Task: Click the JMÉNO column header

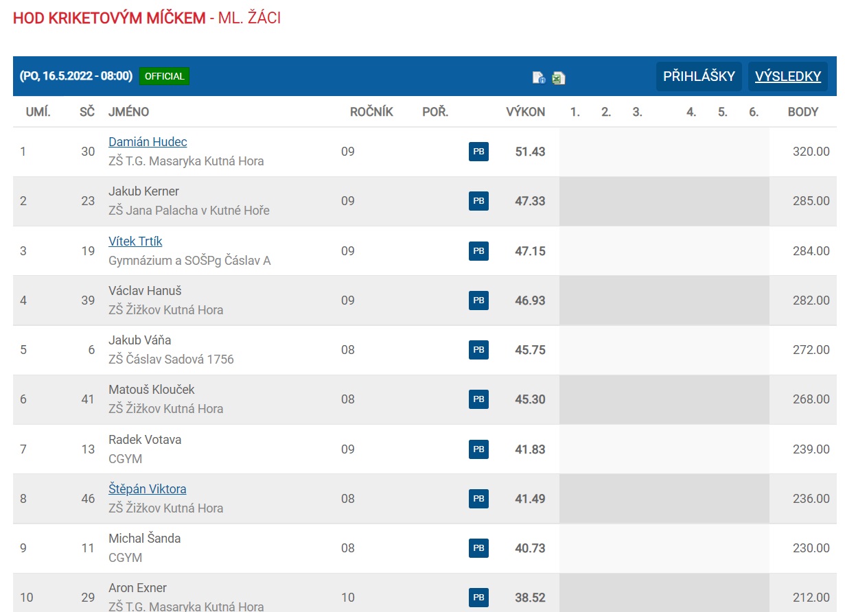Action: (128, 112)
